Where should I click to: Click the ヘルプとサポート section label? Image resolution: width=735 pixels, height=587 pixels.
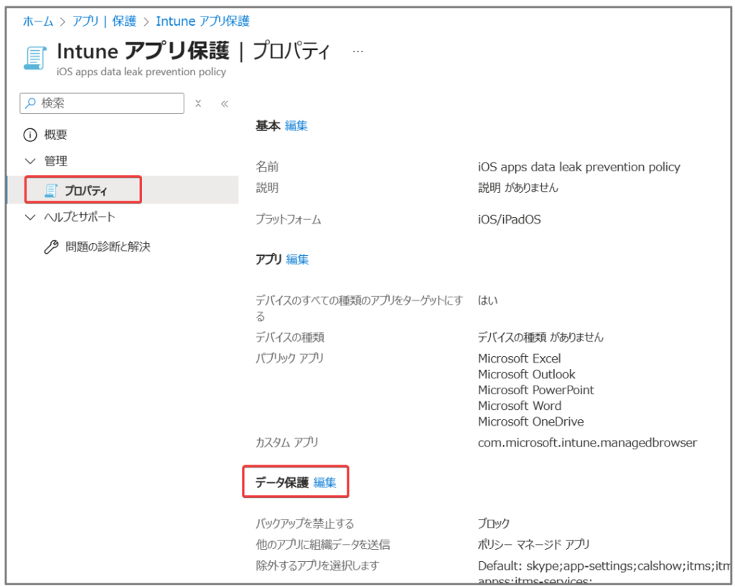[x=80, y=217]
